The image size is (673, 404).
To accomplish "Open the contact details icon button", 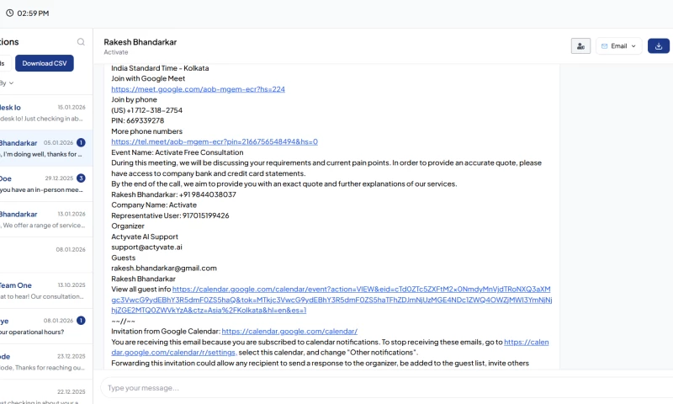I will (580, 46).
